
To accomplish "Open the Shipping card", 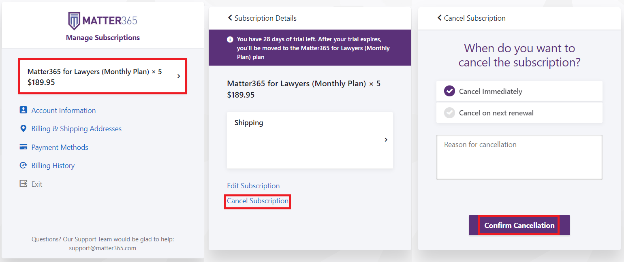I will point(310,140).
